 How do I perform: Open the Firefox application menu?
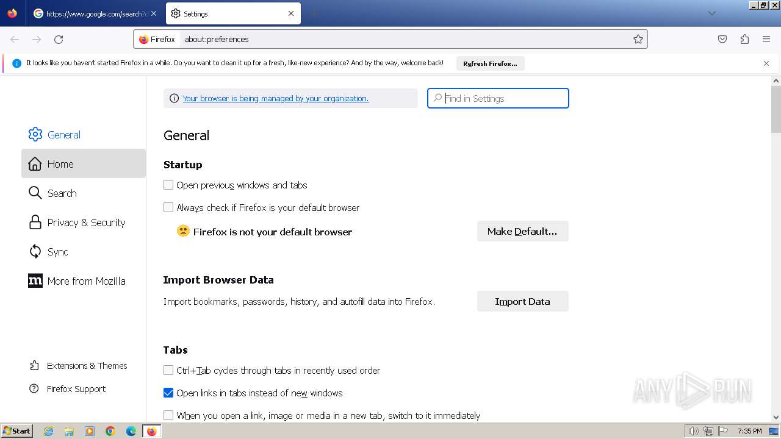766,39
